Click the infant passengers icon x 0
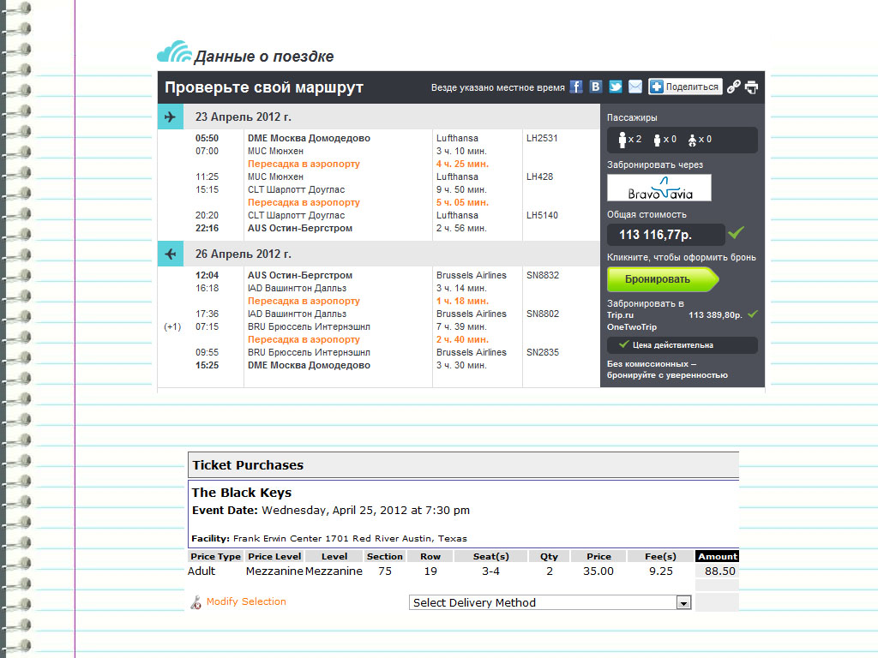This screenshot has width=878, height=658. 700,140
